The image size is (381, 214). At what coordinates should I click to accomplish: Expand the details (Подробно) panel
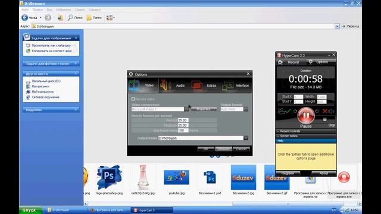(x=76, y=110)
